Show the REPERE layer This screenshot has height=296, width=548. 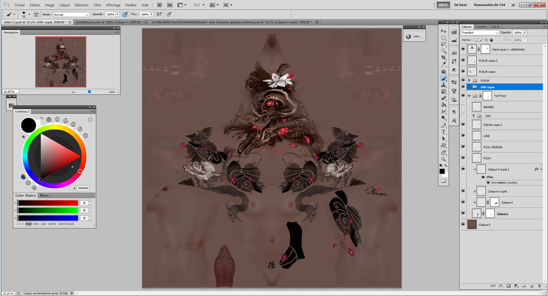point(463,107)
